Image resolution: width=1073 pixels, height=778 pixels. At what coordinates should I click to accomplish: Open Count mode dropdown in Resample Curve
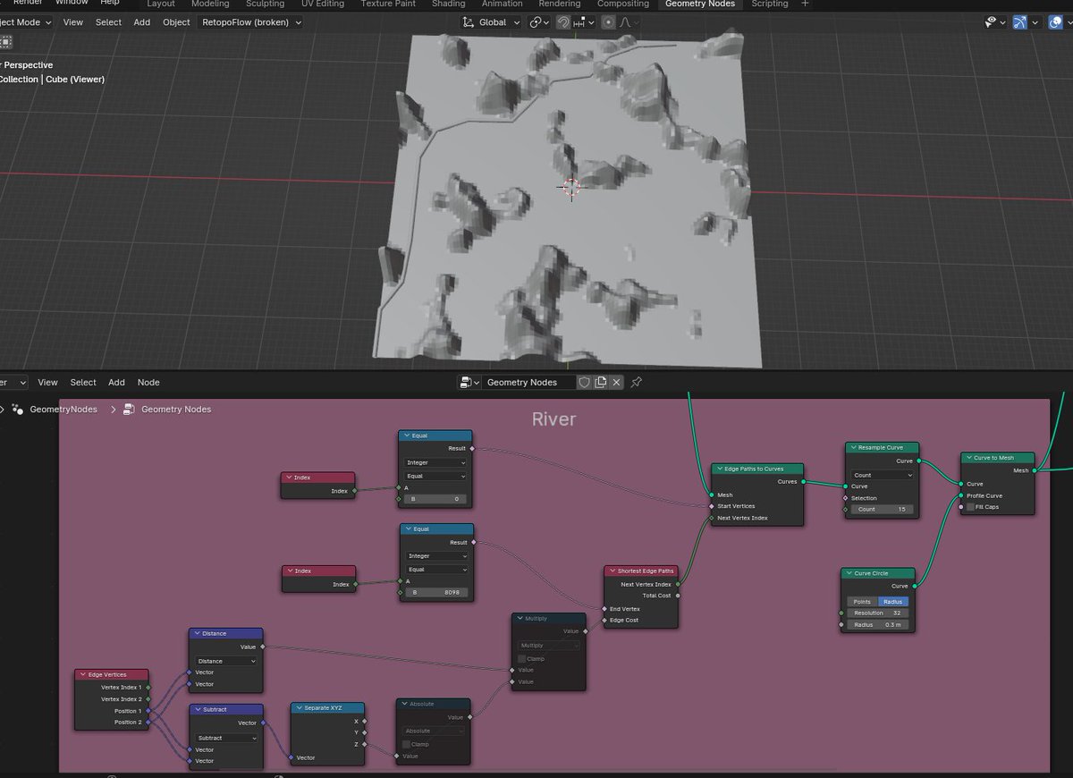(881, 476)
